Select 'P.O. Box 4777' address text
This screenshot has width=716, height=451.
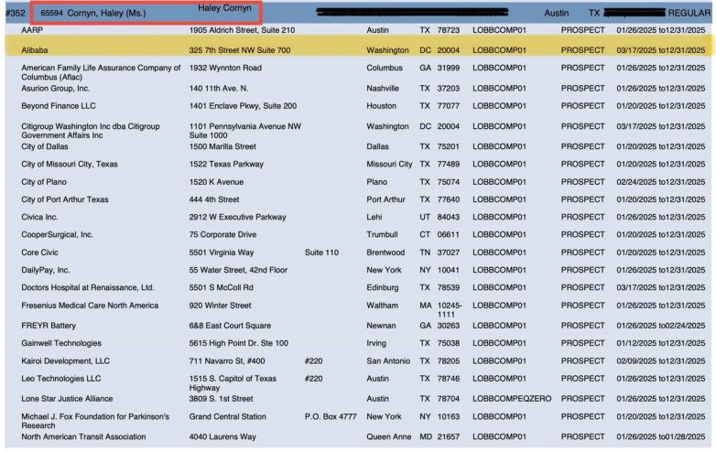[331, 417]
